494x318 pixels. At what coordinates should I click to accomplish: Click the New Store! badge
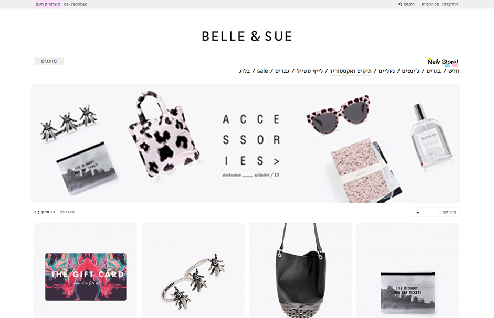[x=443, y=62]
